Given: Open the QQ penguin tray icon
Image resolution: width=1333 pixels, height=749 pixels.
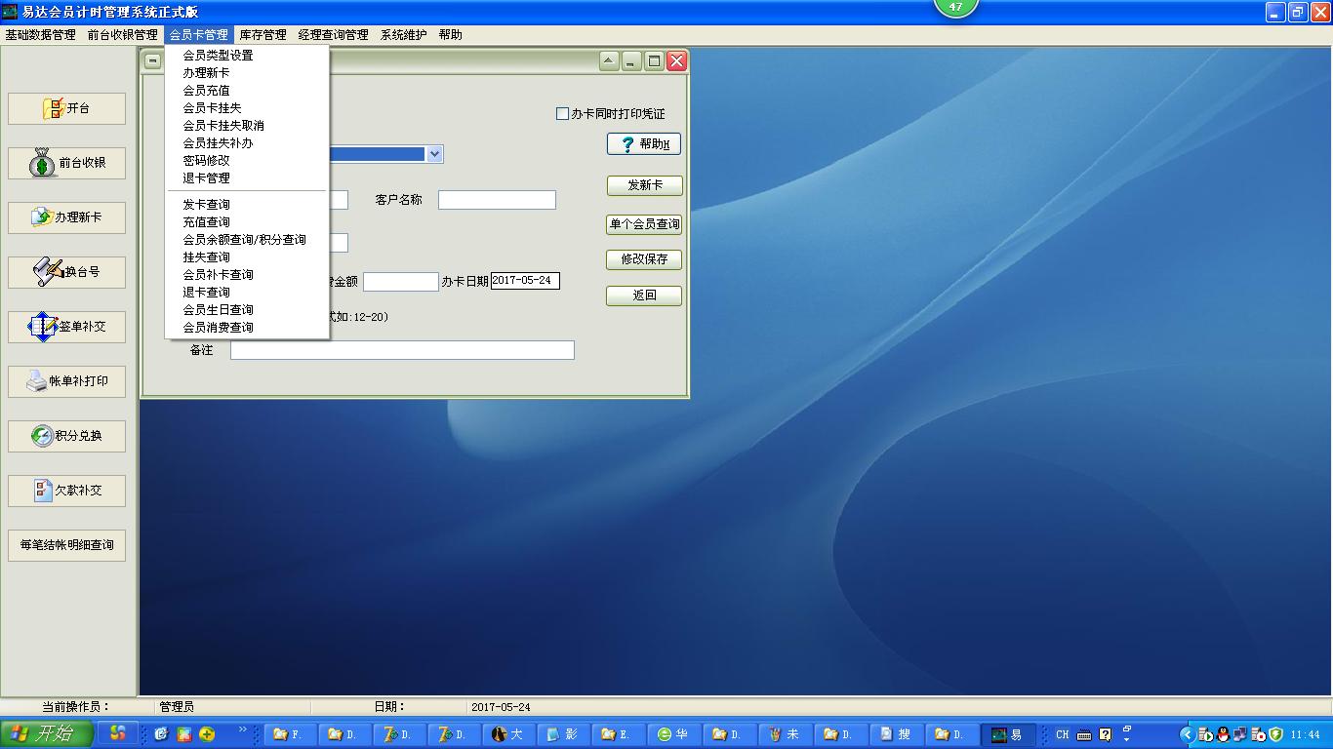Looking at the screenshot, I should [1223, 734].
